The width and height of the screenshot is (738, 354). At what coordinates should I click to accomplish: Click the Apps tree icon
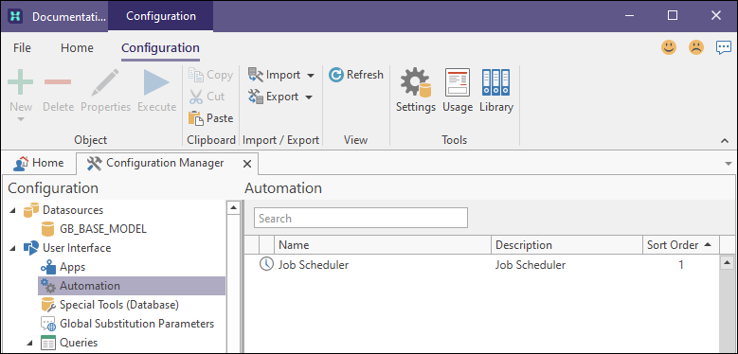49,267
